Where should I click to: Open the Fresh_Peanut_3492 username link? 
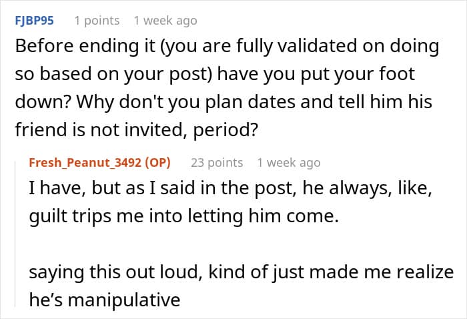click(85, 163)
